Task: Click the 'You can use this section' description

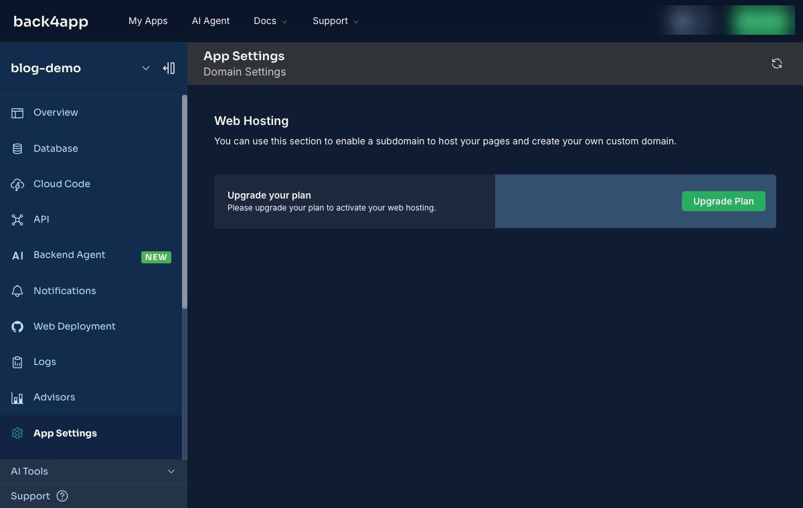Action: click(x=445, y=141)
